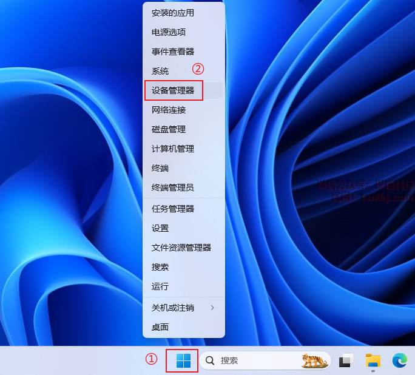The width and height of the screenshot is (415, 375).
Task: Launch File Explorer from the taskbar
Action: point(373,360)
